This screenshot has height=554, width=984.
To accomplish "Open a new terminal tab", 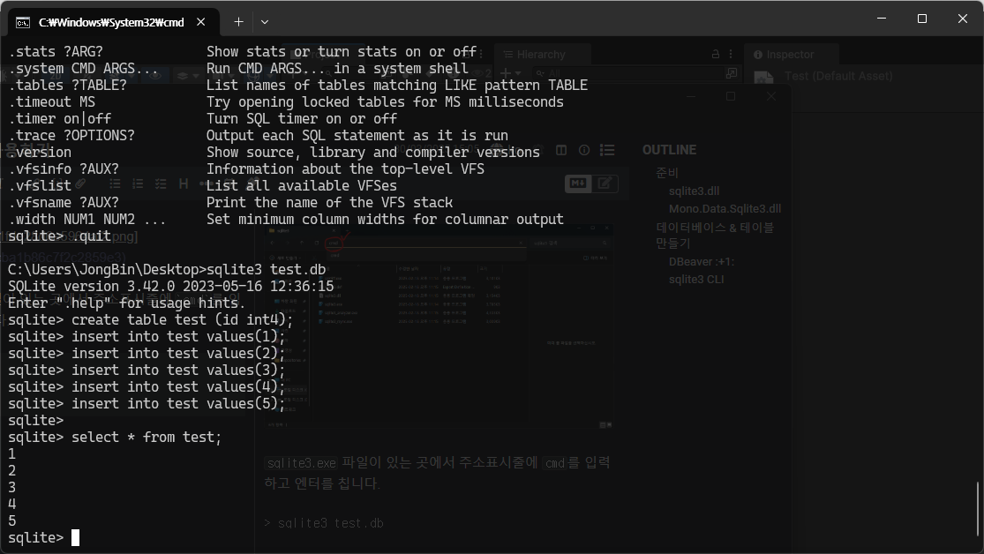I will 238,22.
